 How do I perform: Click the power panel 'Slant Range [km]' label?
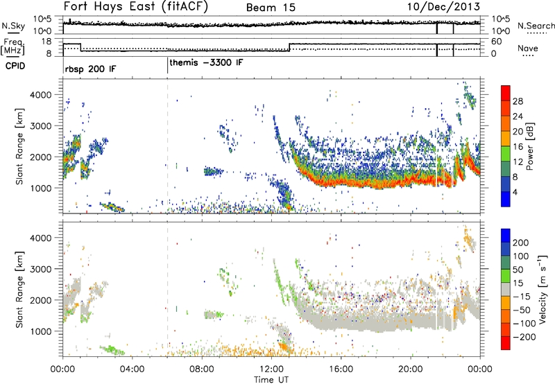click(x=19, y=146)
